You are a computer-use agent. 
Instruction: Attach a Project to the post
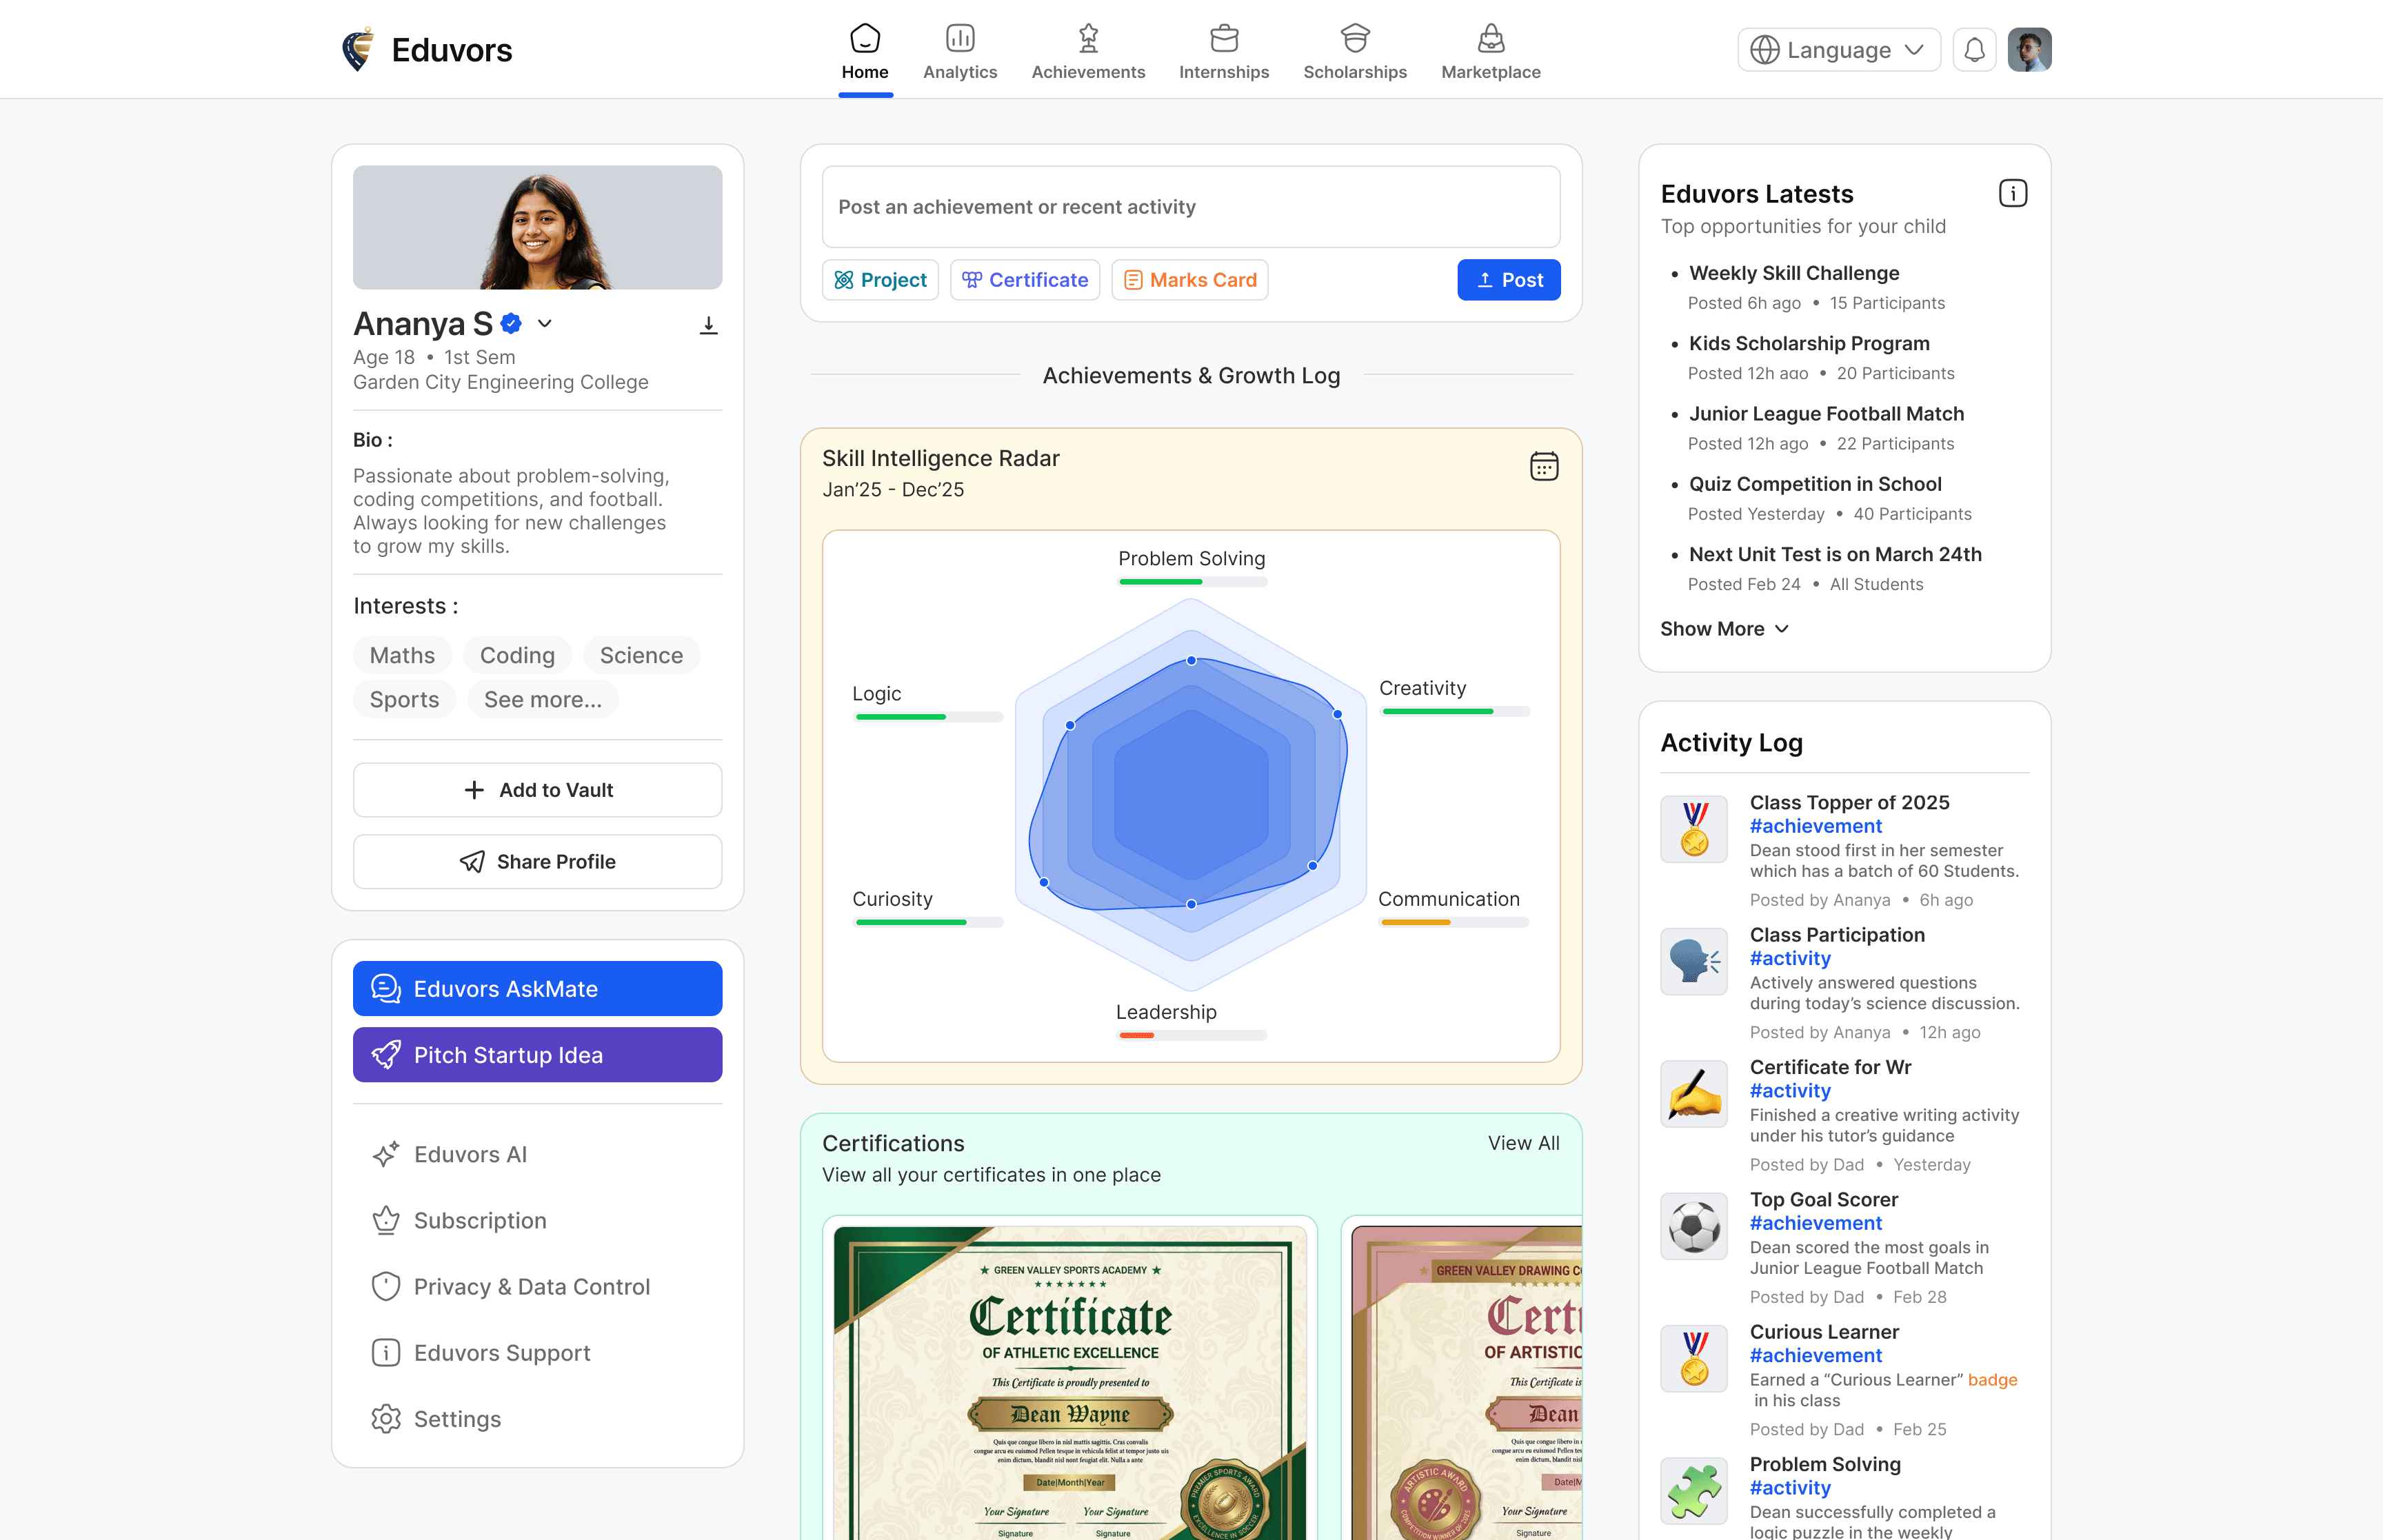880,280
